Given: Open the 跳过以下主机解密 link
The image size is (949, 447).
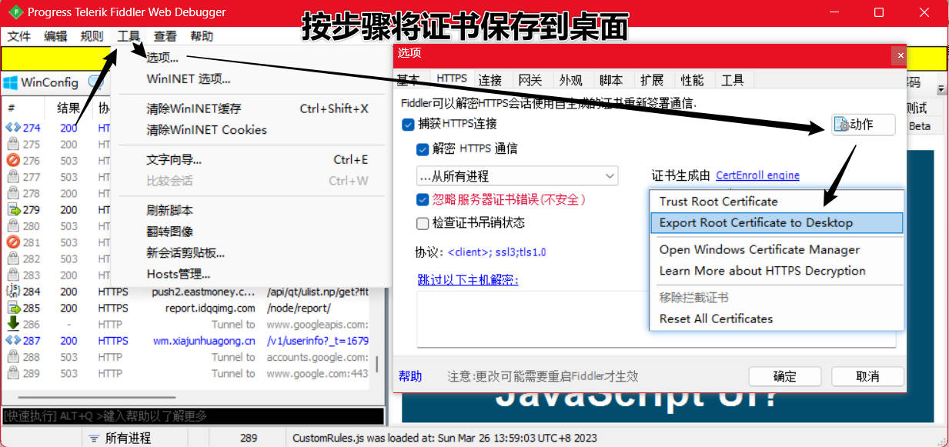Looking at the screenshot, I should tap(468, 279).
